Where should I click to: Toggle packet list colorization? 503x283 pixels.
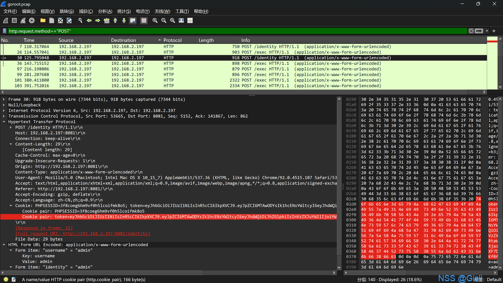pos(144,21)
